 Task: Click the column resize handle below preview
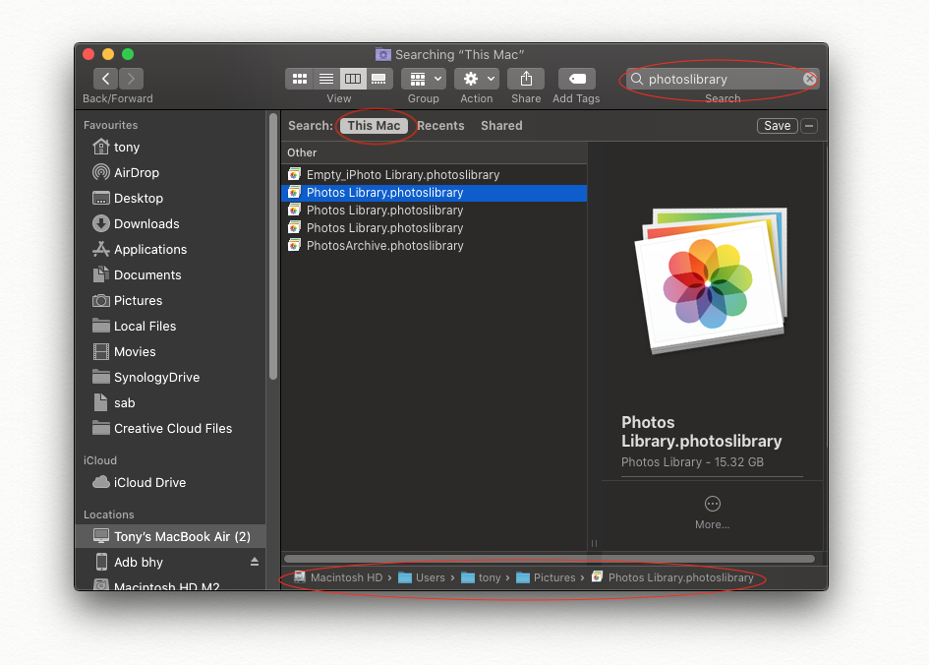point(594,543)
